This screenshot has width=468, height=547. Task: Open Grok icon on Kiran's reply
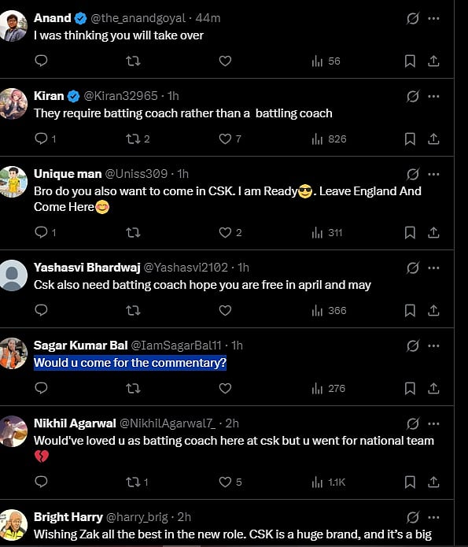pos(413,96)
